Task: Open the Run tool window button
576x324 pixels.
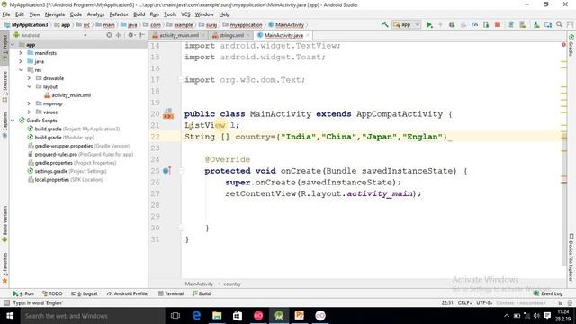Action: pos(23,293)
